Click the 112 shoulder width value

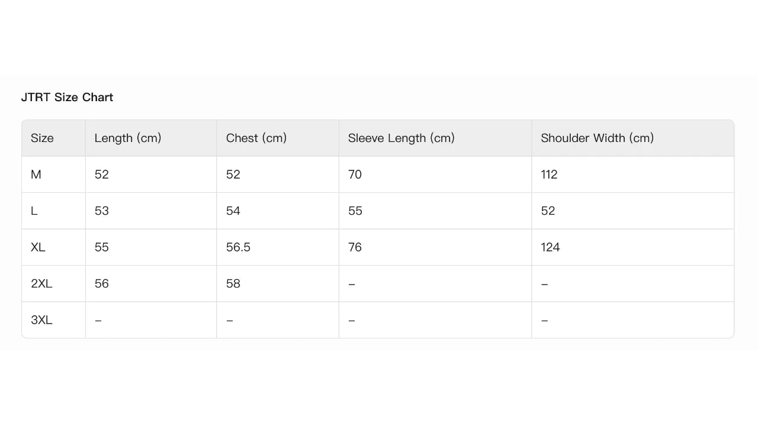click(x=549, y=175)
